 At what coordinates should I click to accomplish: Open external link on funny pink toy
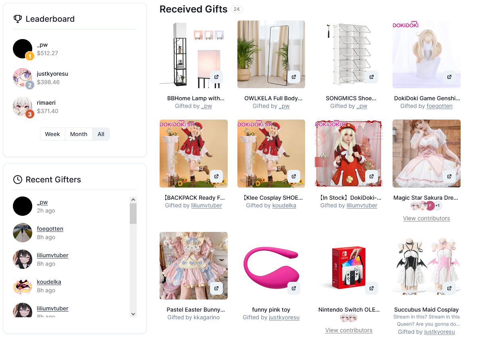(293, 288)
